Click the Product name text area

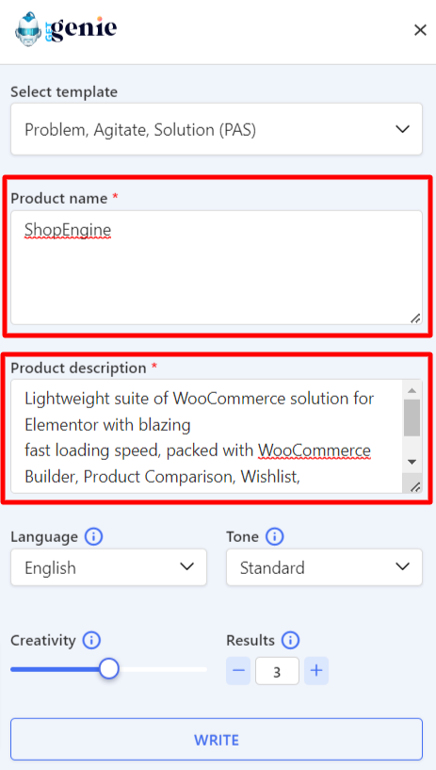click(217, 268)
